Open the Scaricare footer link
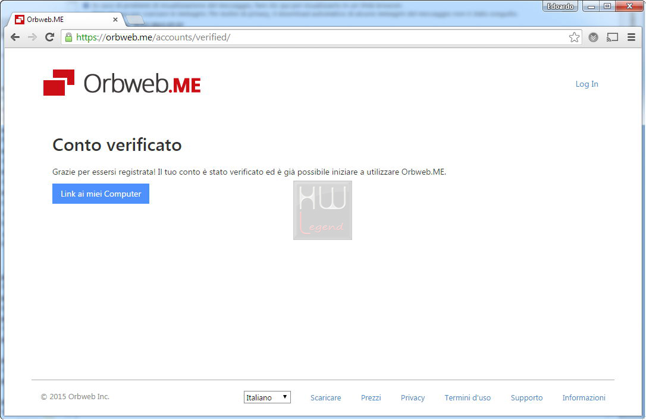The width and height of the screenshot is (646, 420). [325, 398]
